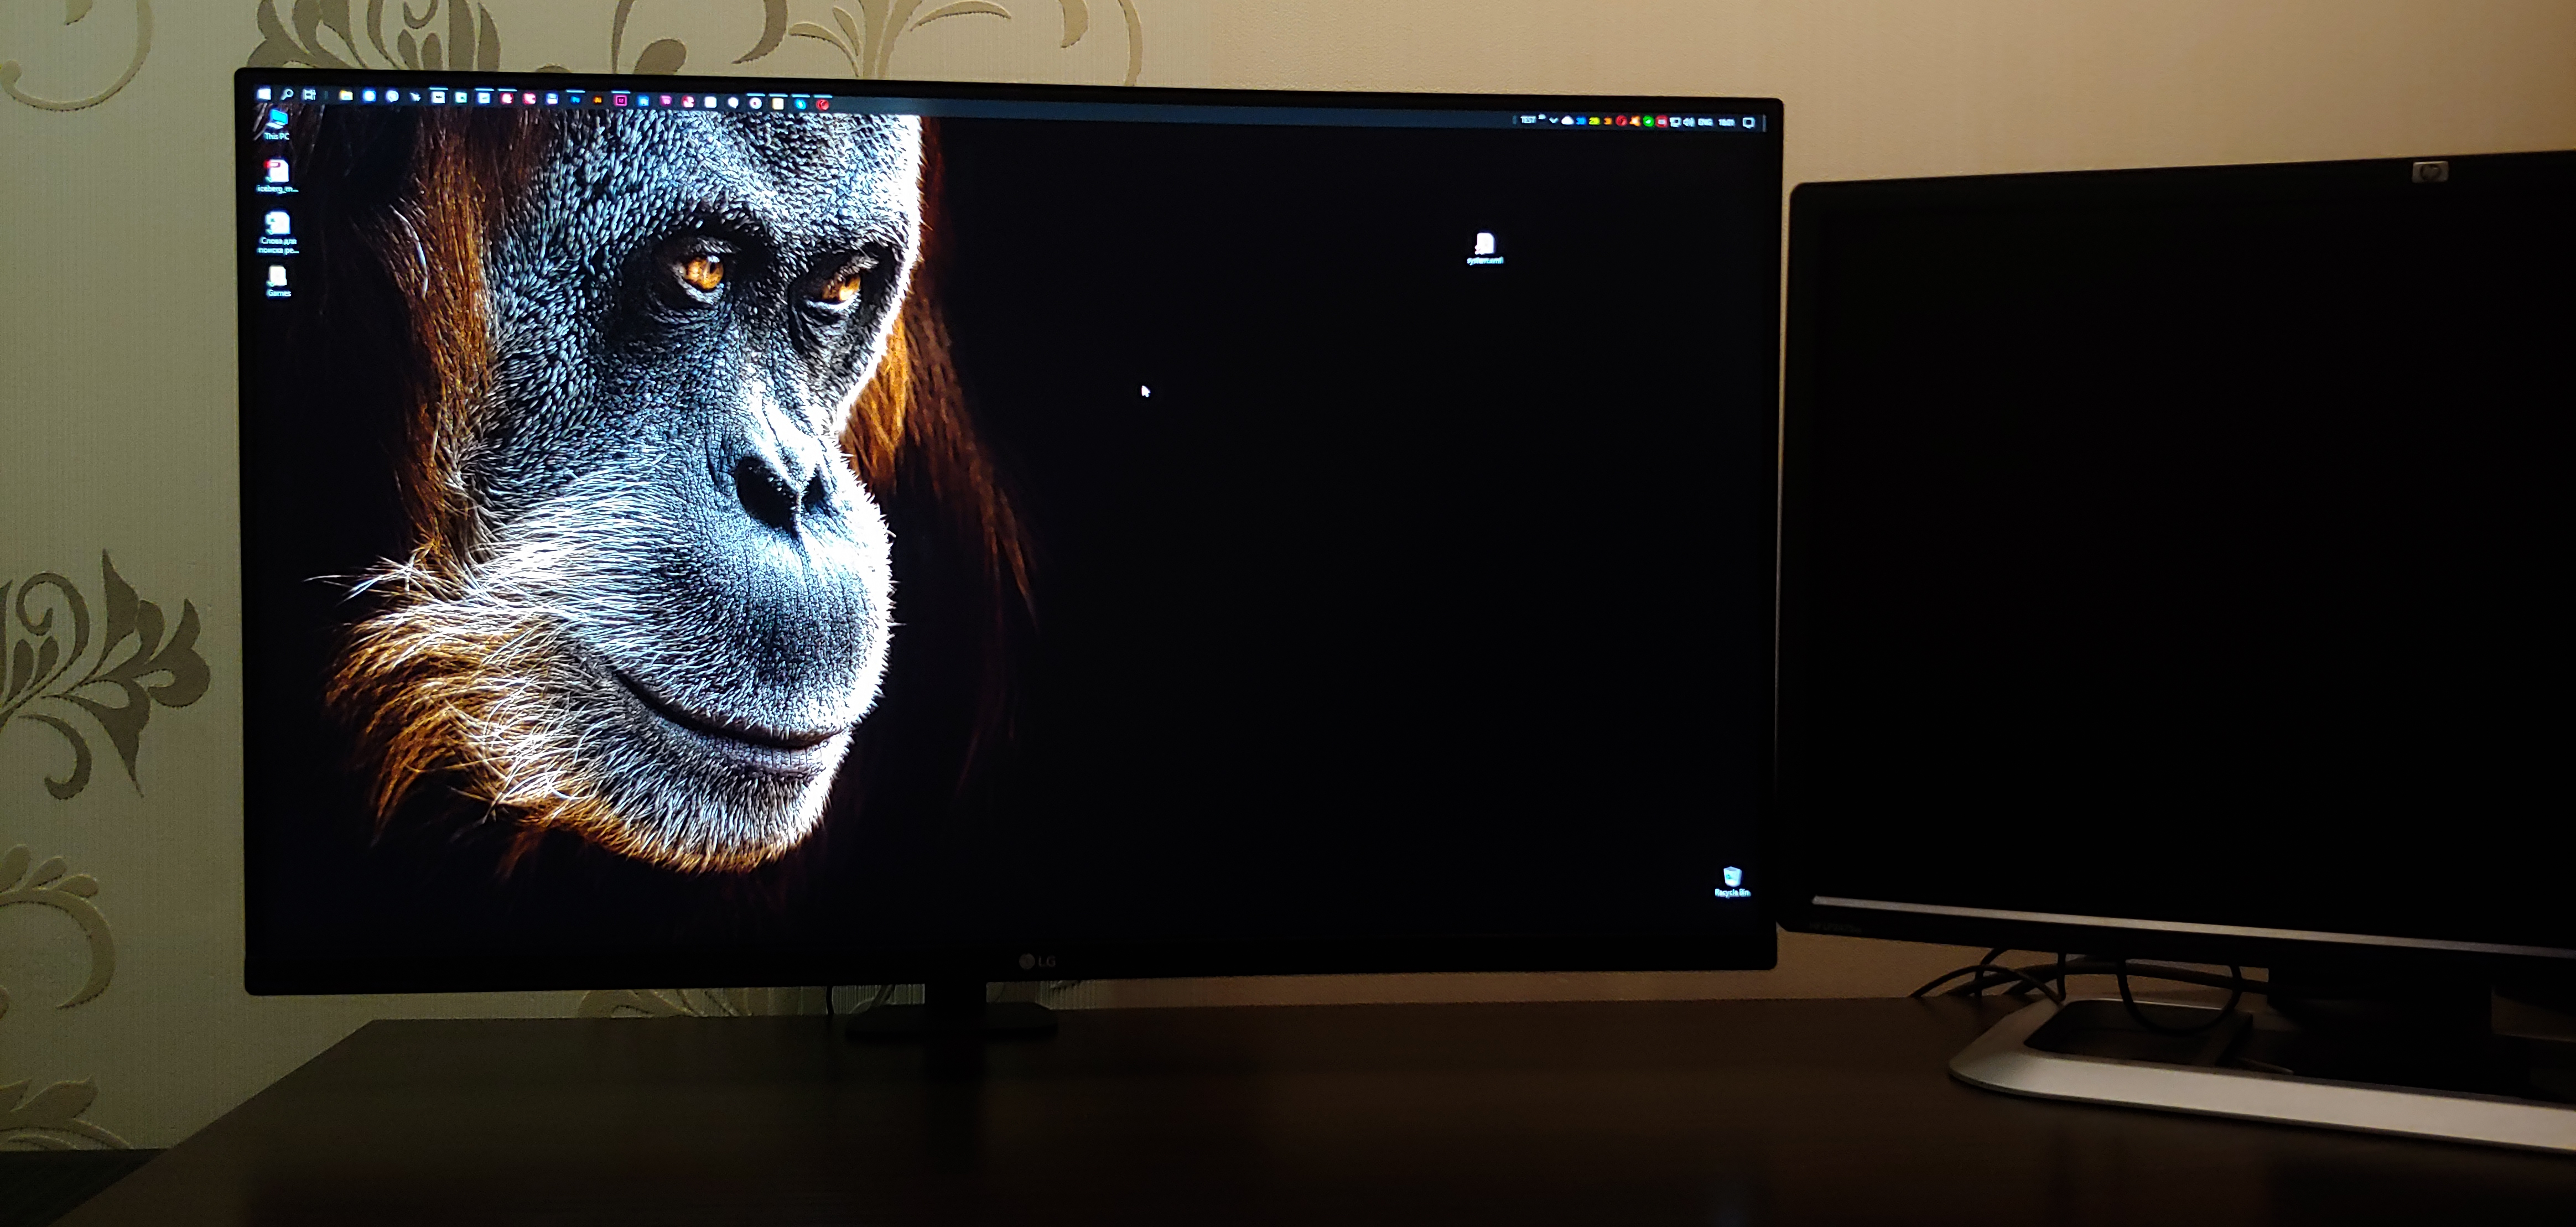Viewport: 2576px width, 1227px height.
Task: Open the Illustrator icon in the taskbar
Action: (597, 101)
